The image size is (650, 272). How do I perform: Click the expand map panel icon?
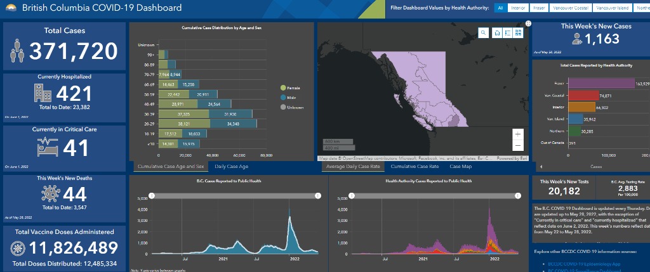(x=527, y=23)
